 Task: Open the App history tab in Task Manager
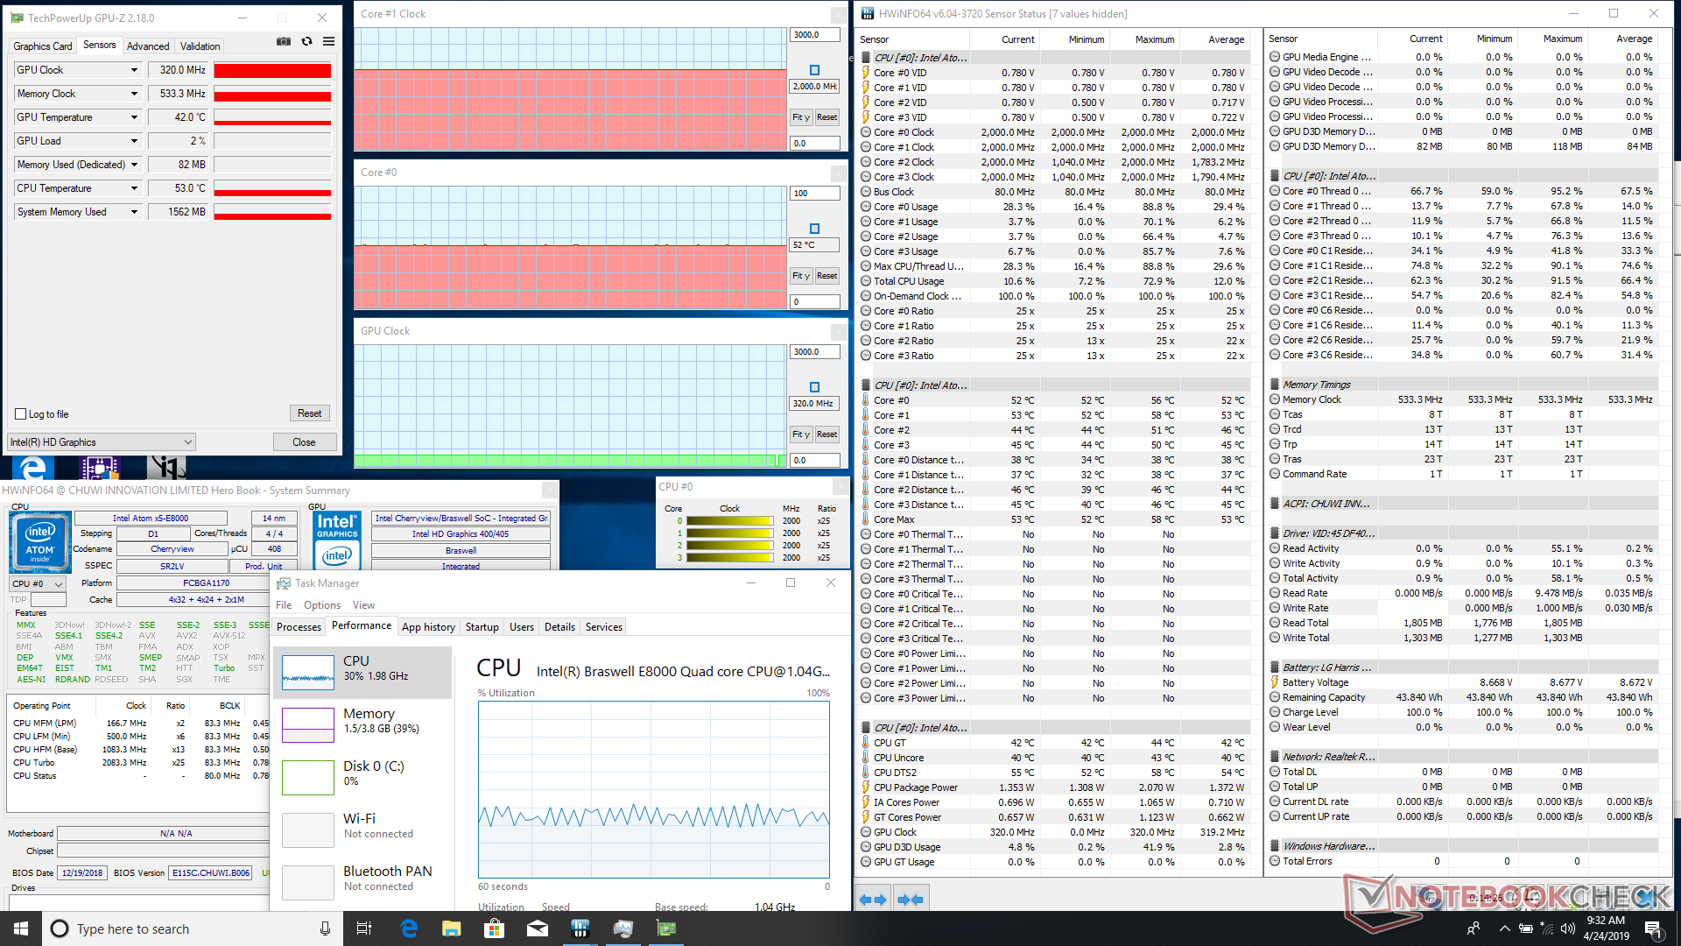(428, 627)
